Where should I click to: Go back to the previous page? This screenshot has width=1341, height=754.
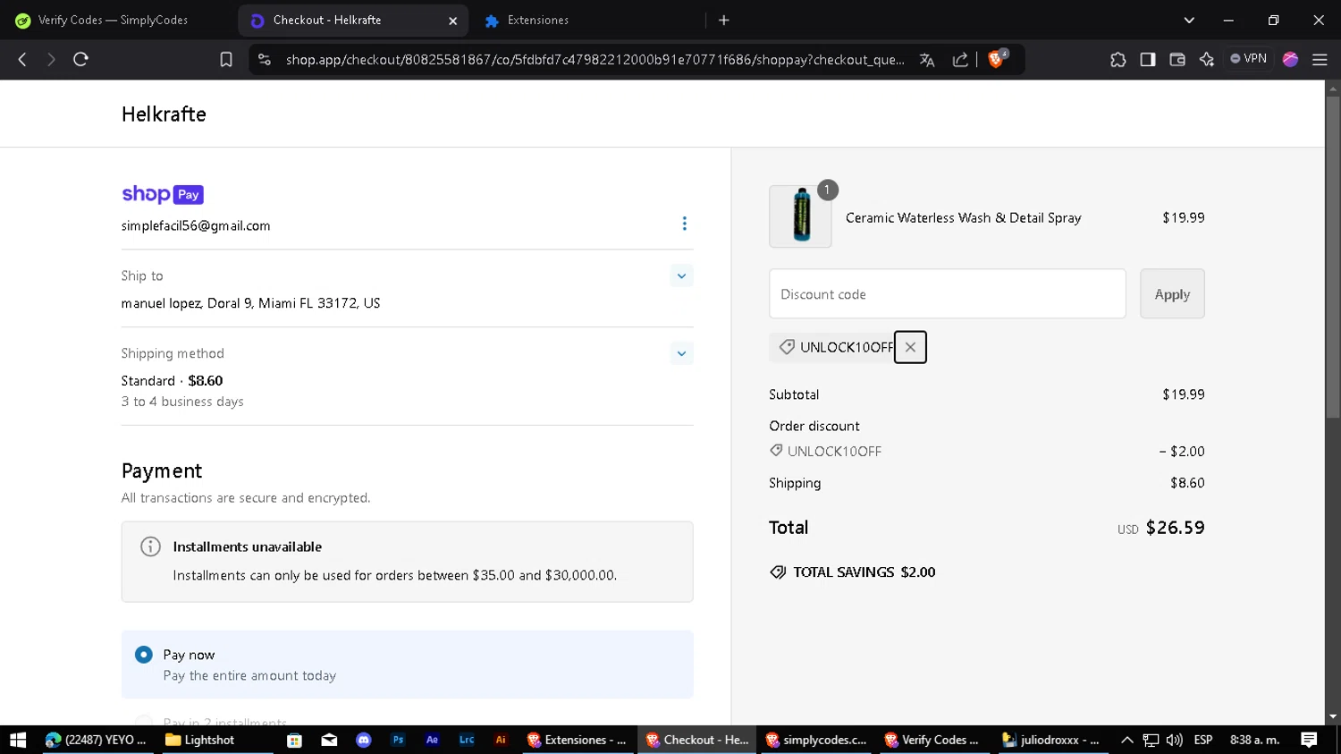tap(22, 59)
